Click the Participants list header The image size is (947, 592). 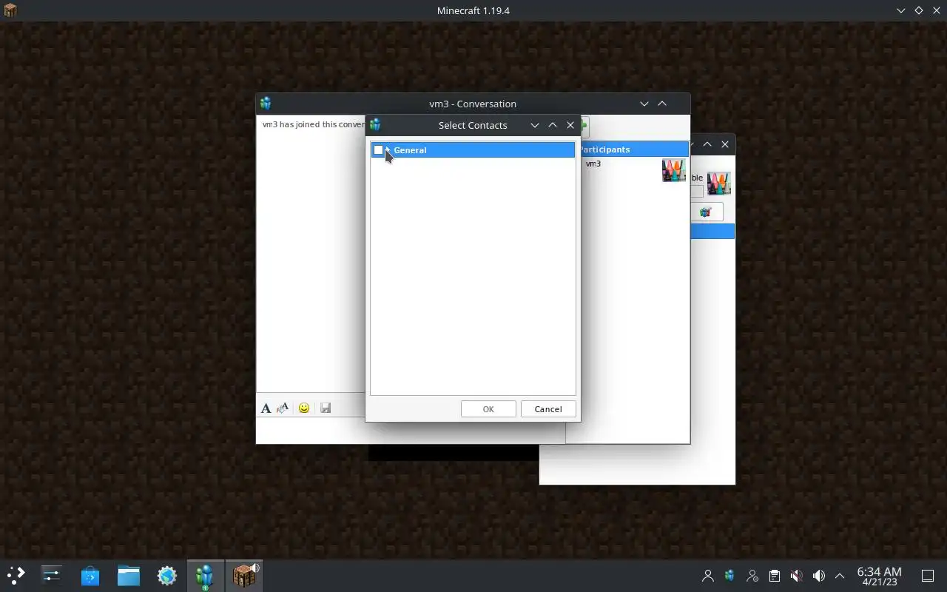click(x=634, y=149)
